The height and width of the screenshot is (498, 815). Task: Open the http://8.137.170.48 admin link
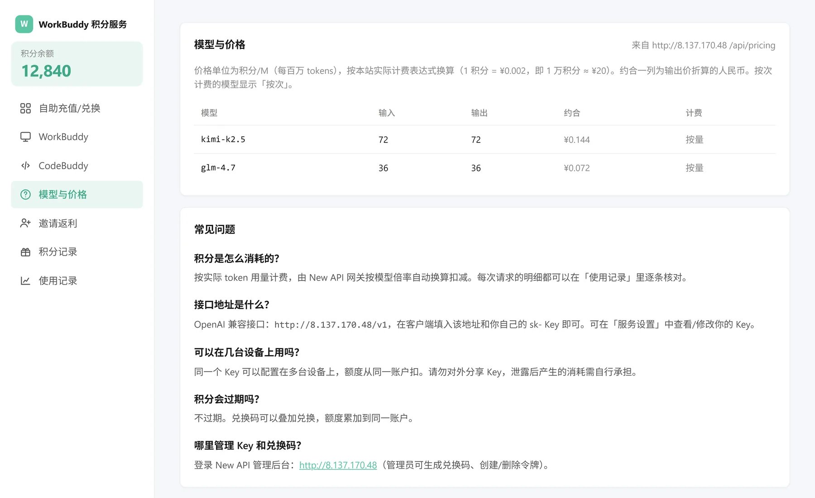tap(338, 465)
